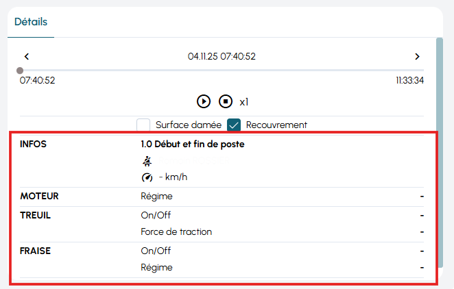Uncheck the Recouvrement checkbox

point(234,125)
